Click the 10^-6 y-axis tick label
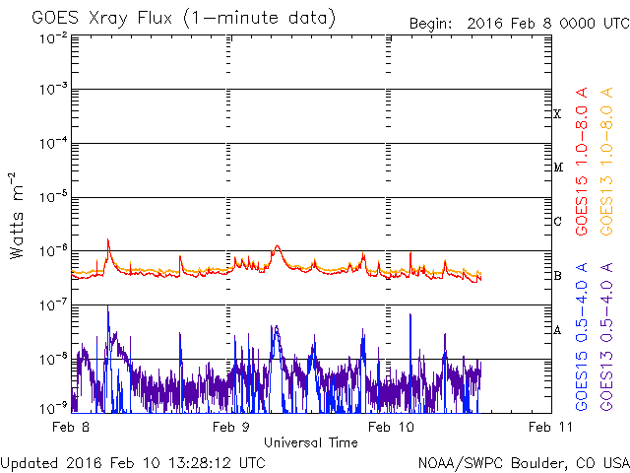The width and height of the screenshot is (630, 473). pyautogui.click(x=53, y=251)
